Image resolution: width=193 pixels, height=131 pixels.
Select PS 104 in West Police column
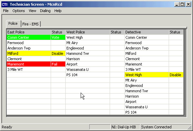pyautogui.click(x=88, y=75)
